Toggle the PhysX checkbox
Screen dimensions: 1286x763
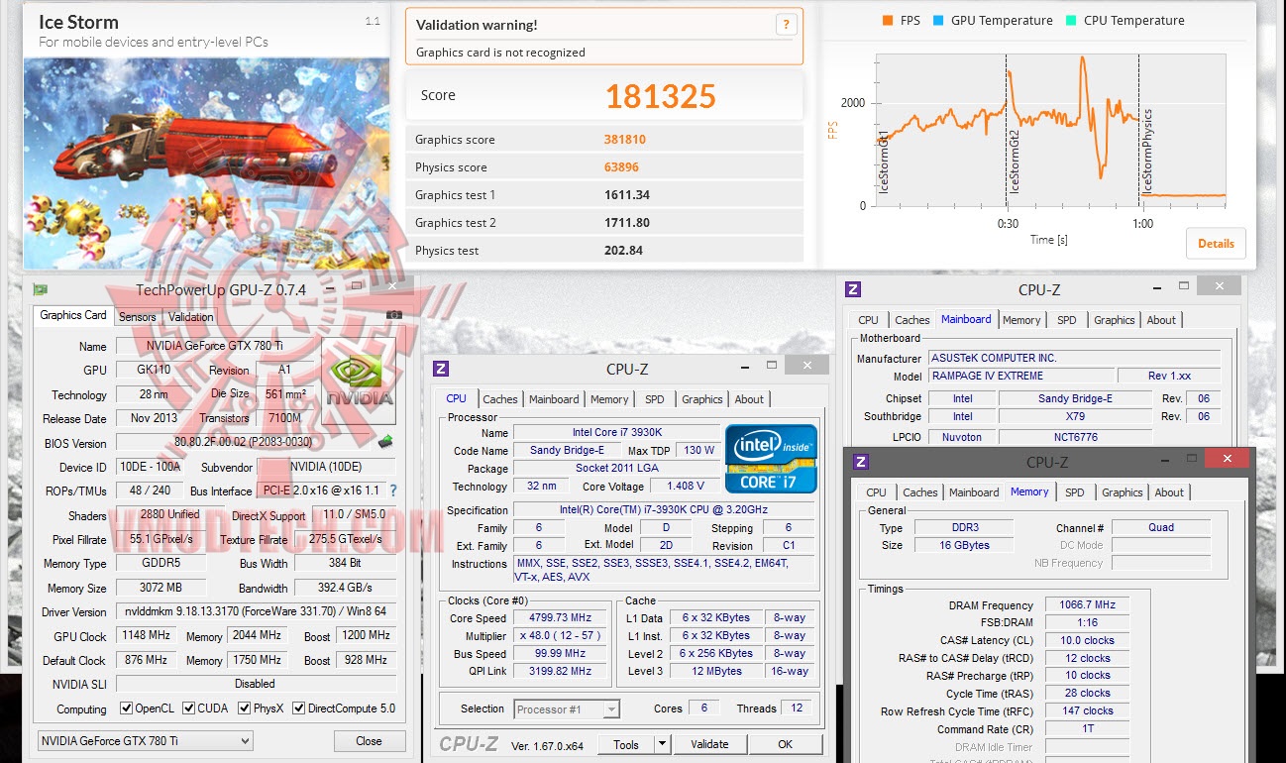[x=245, y=708]
